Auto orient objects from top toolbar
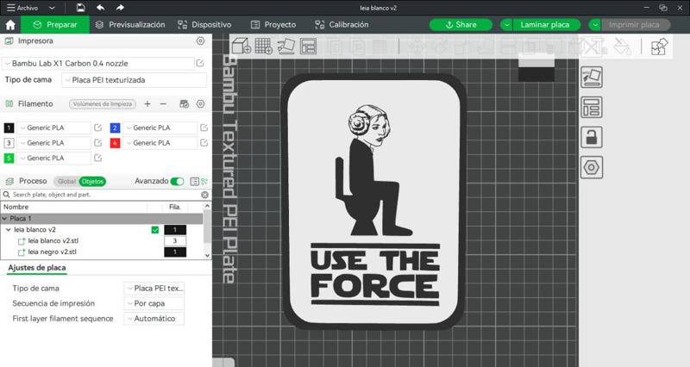This screenshot has width=690, height=367. pyautogui.click(x=286, y=47)
